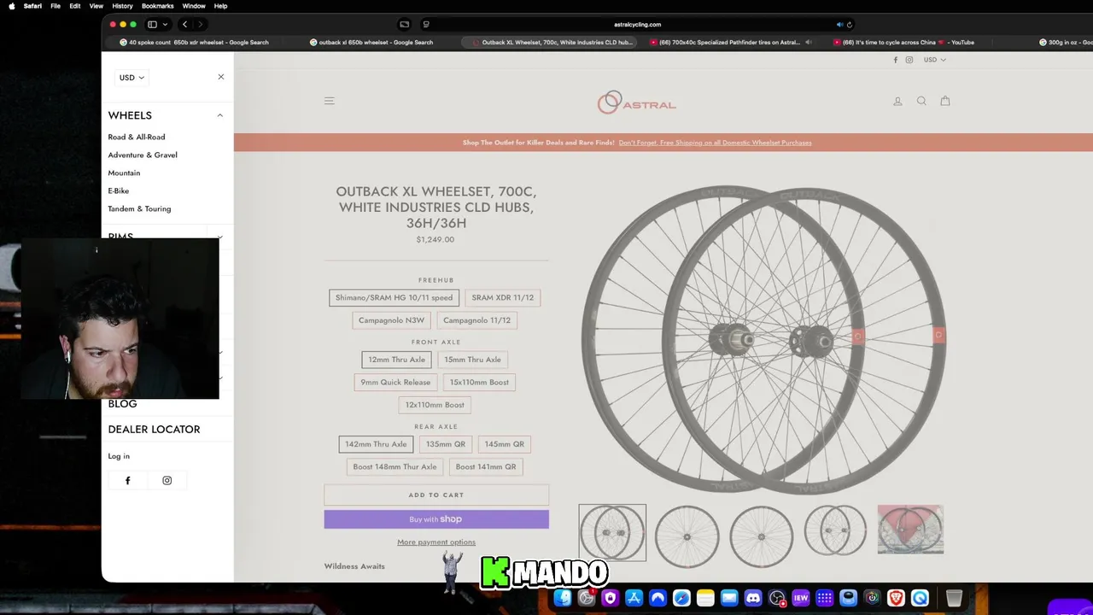The image size is (1093, 615).
Task: Choose 15mm Thru Axle front axle
Action: (472, 360)
